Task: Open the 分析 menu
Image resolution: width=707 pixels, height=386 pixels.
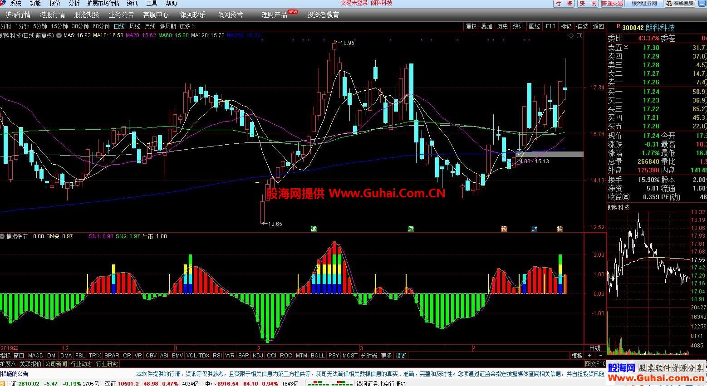Action: point(74,3)
